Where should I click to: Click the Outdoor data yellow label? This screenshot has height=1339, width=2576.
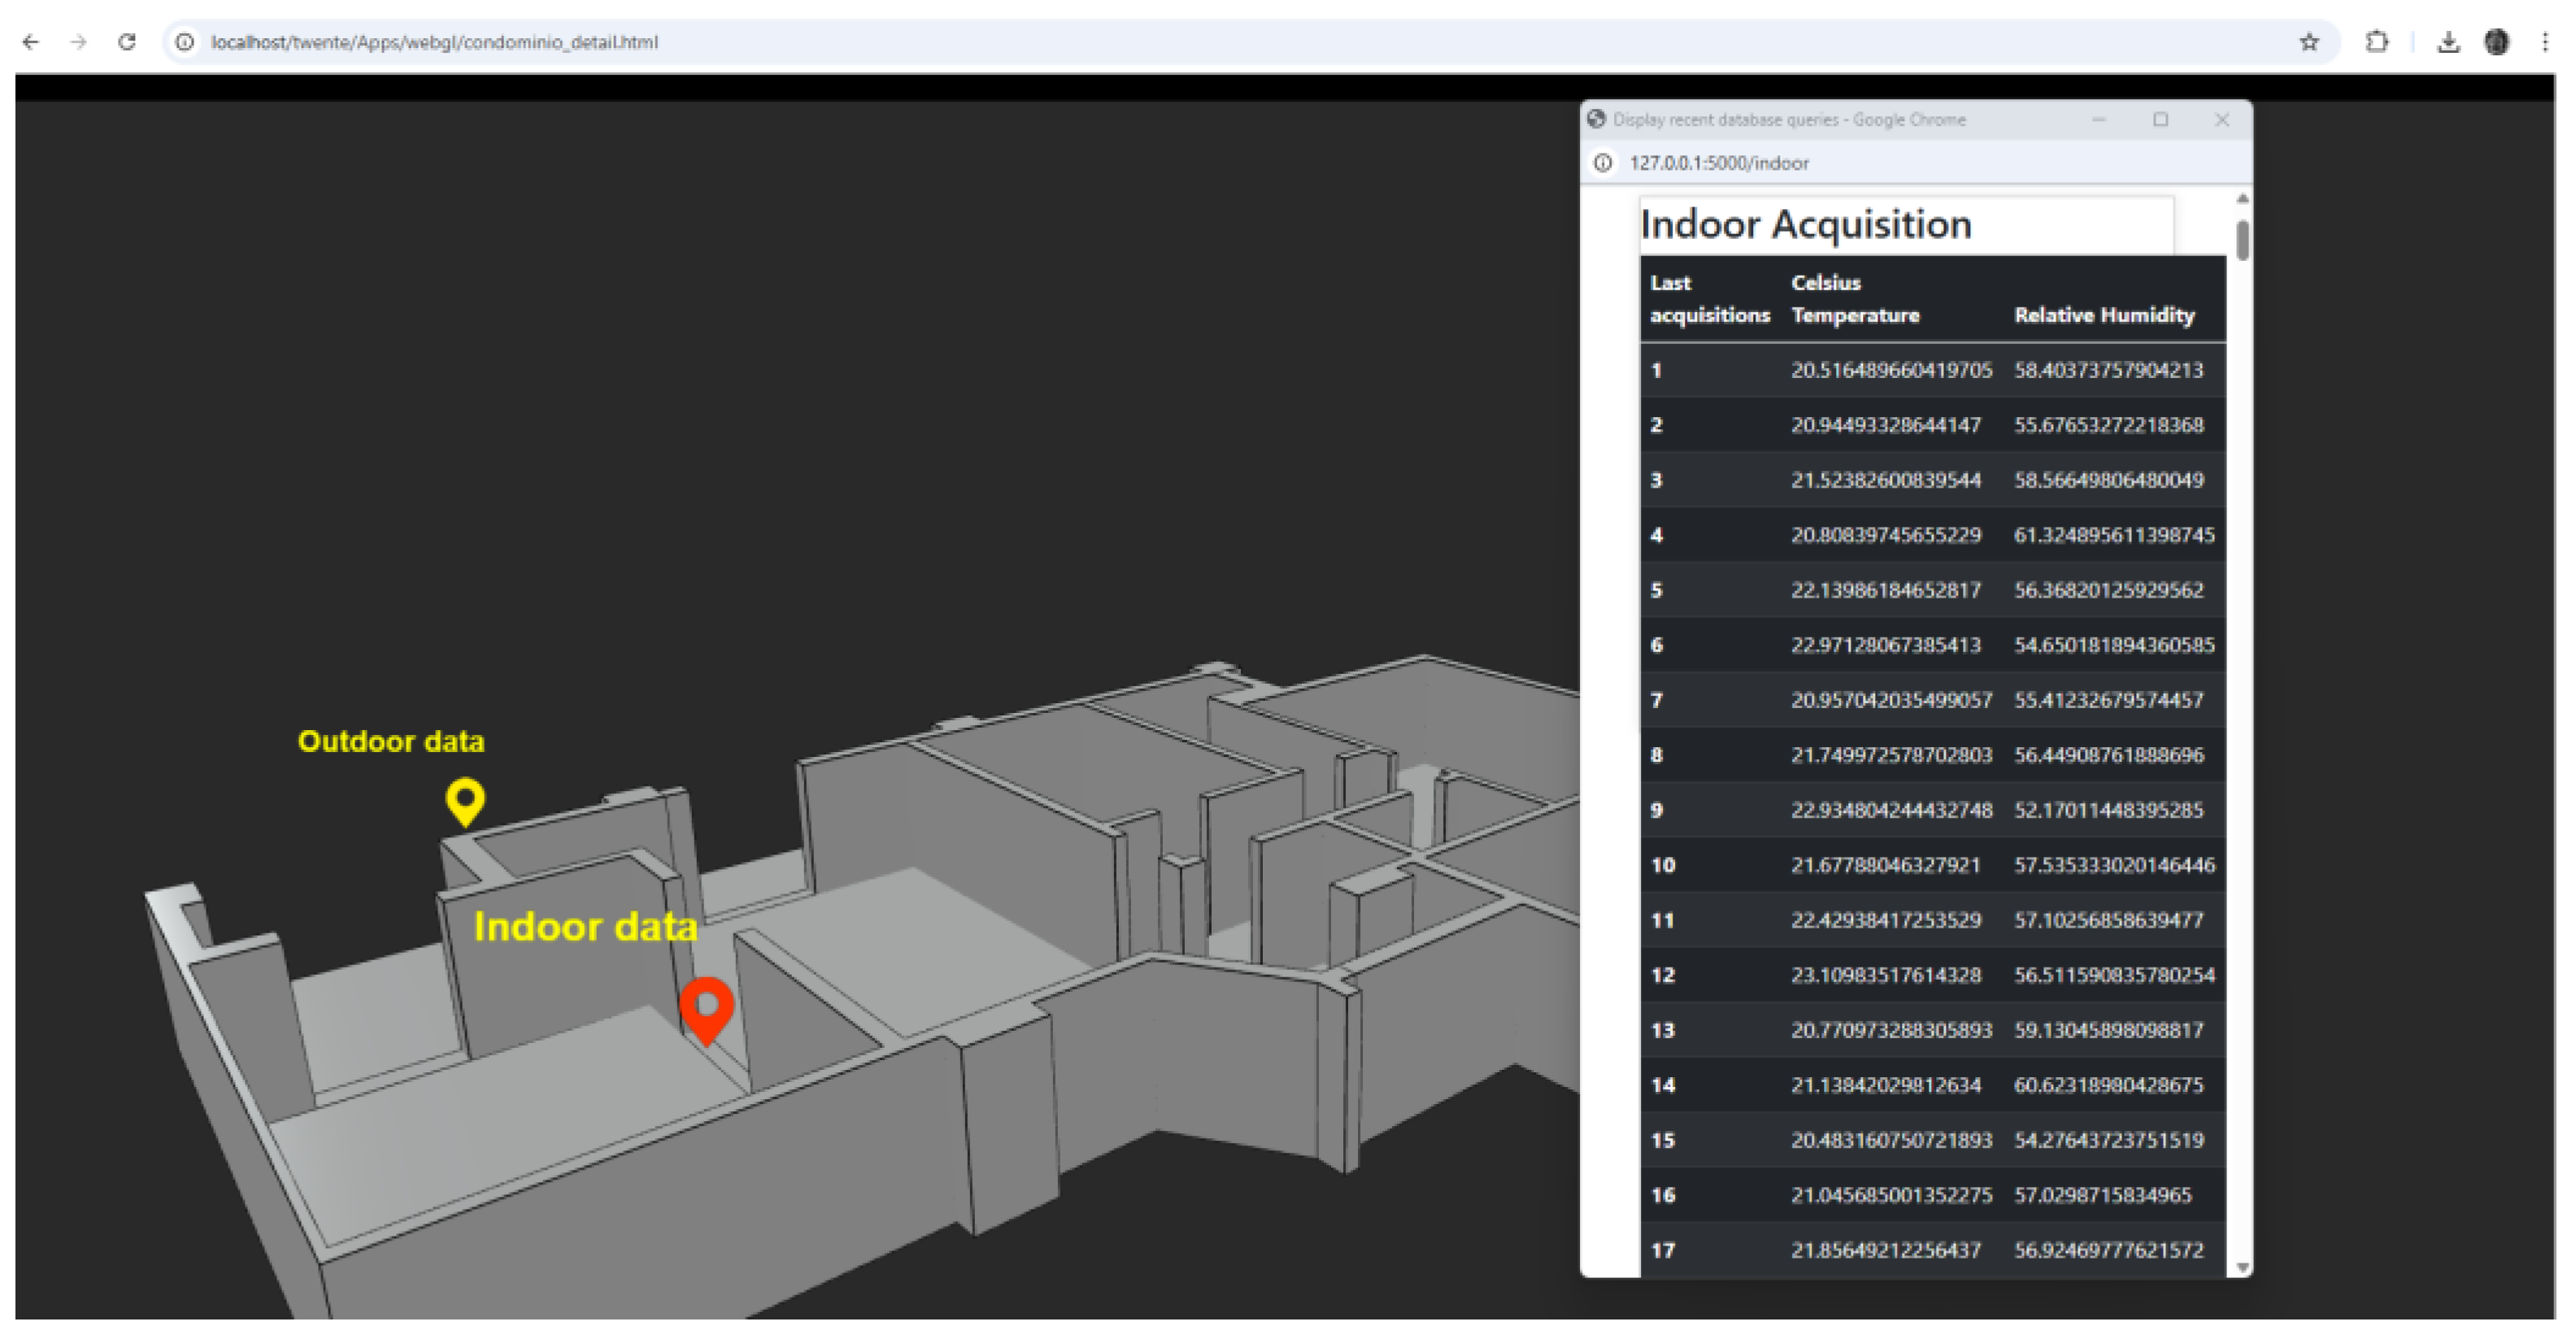pos(391,741)
